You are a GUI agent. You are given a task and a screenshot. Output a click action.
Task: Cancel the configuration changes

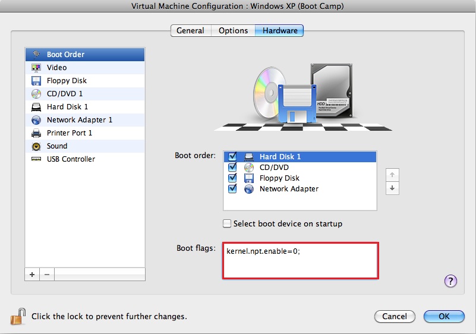(x=395, y=316)
